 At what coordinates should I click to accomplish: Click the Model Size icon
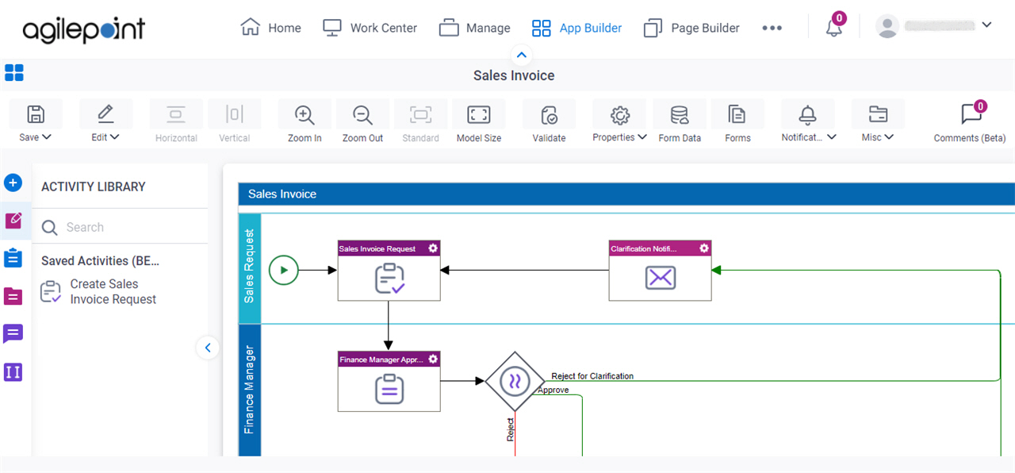point(479,114)
